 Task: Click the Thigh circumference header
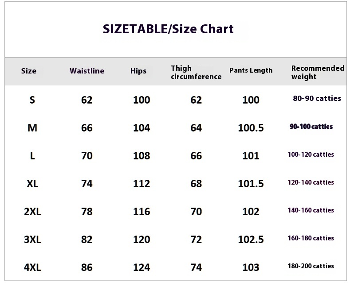[196, 72]
